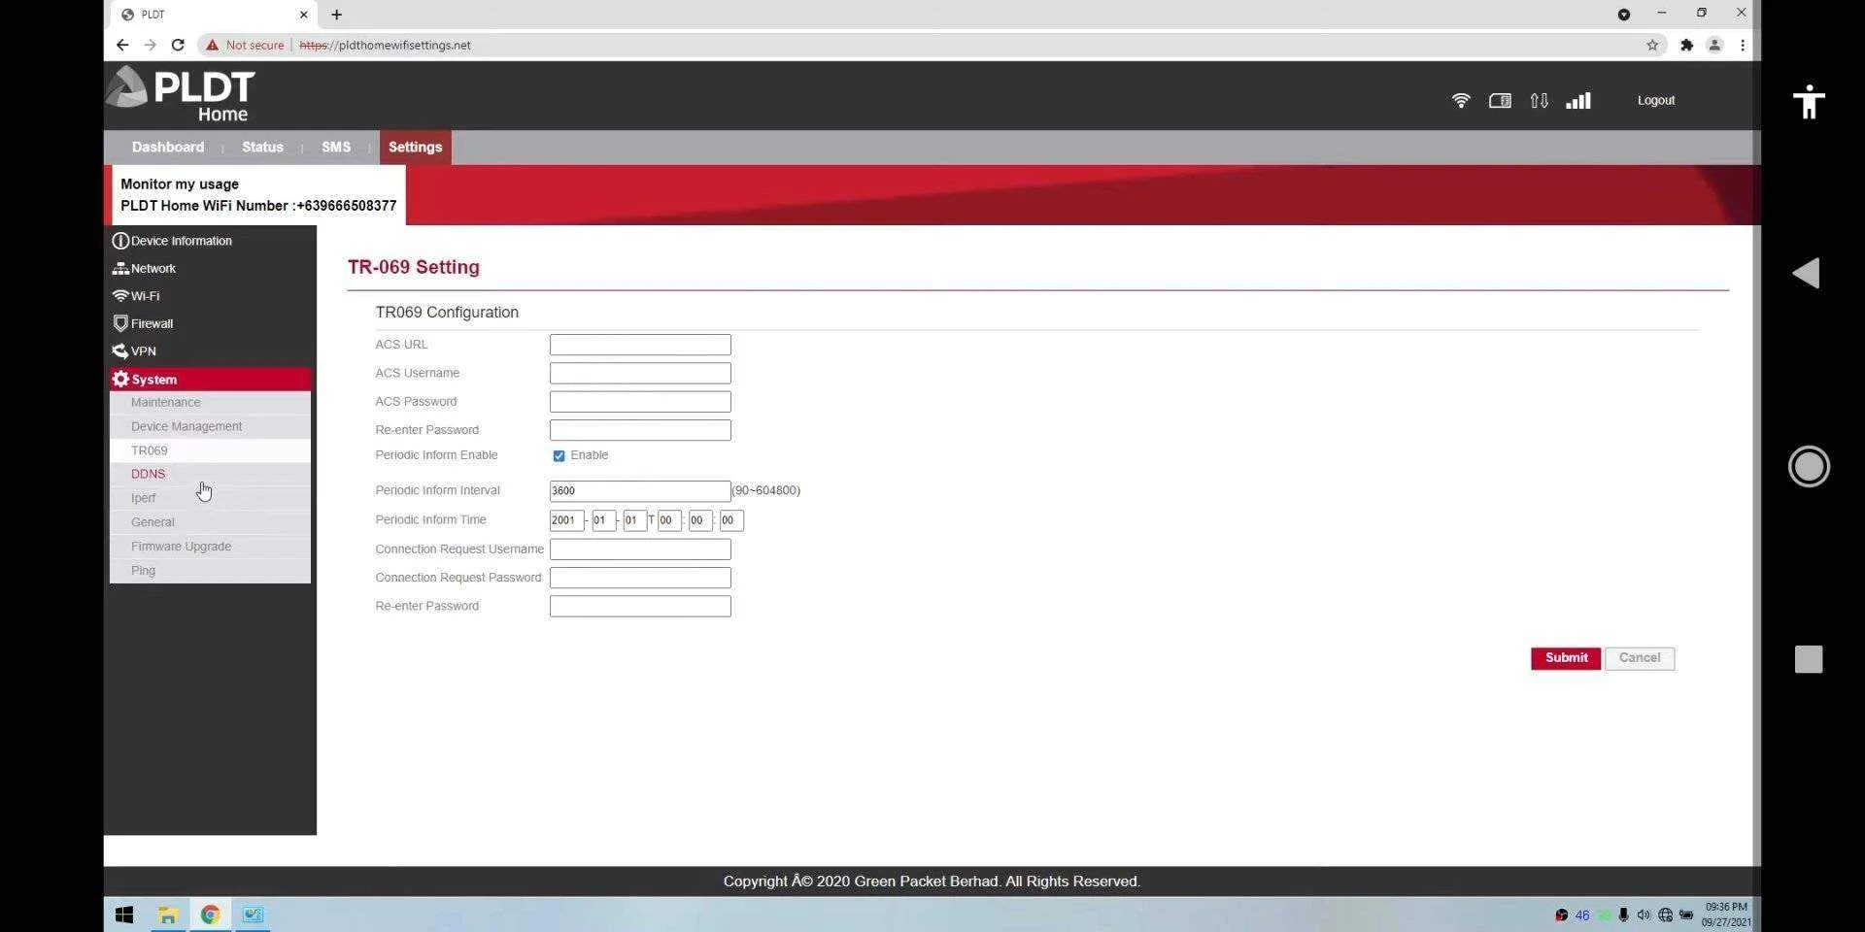
Task: Collapse the System sidebar section
Action: pyautogui.click(x=210, y=380)
